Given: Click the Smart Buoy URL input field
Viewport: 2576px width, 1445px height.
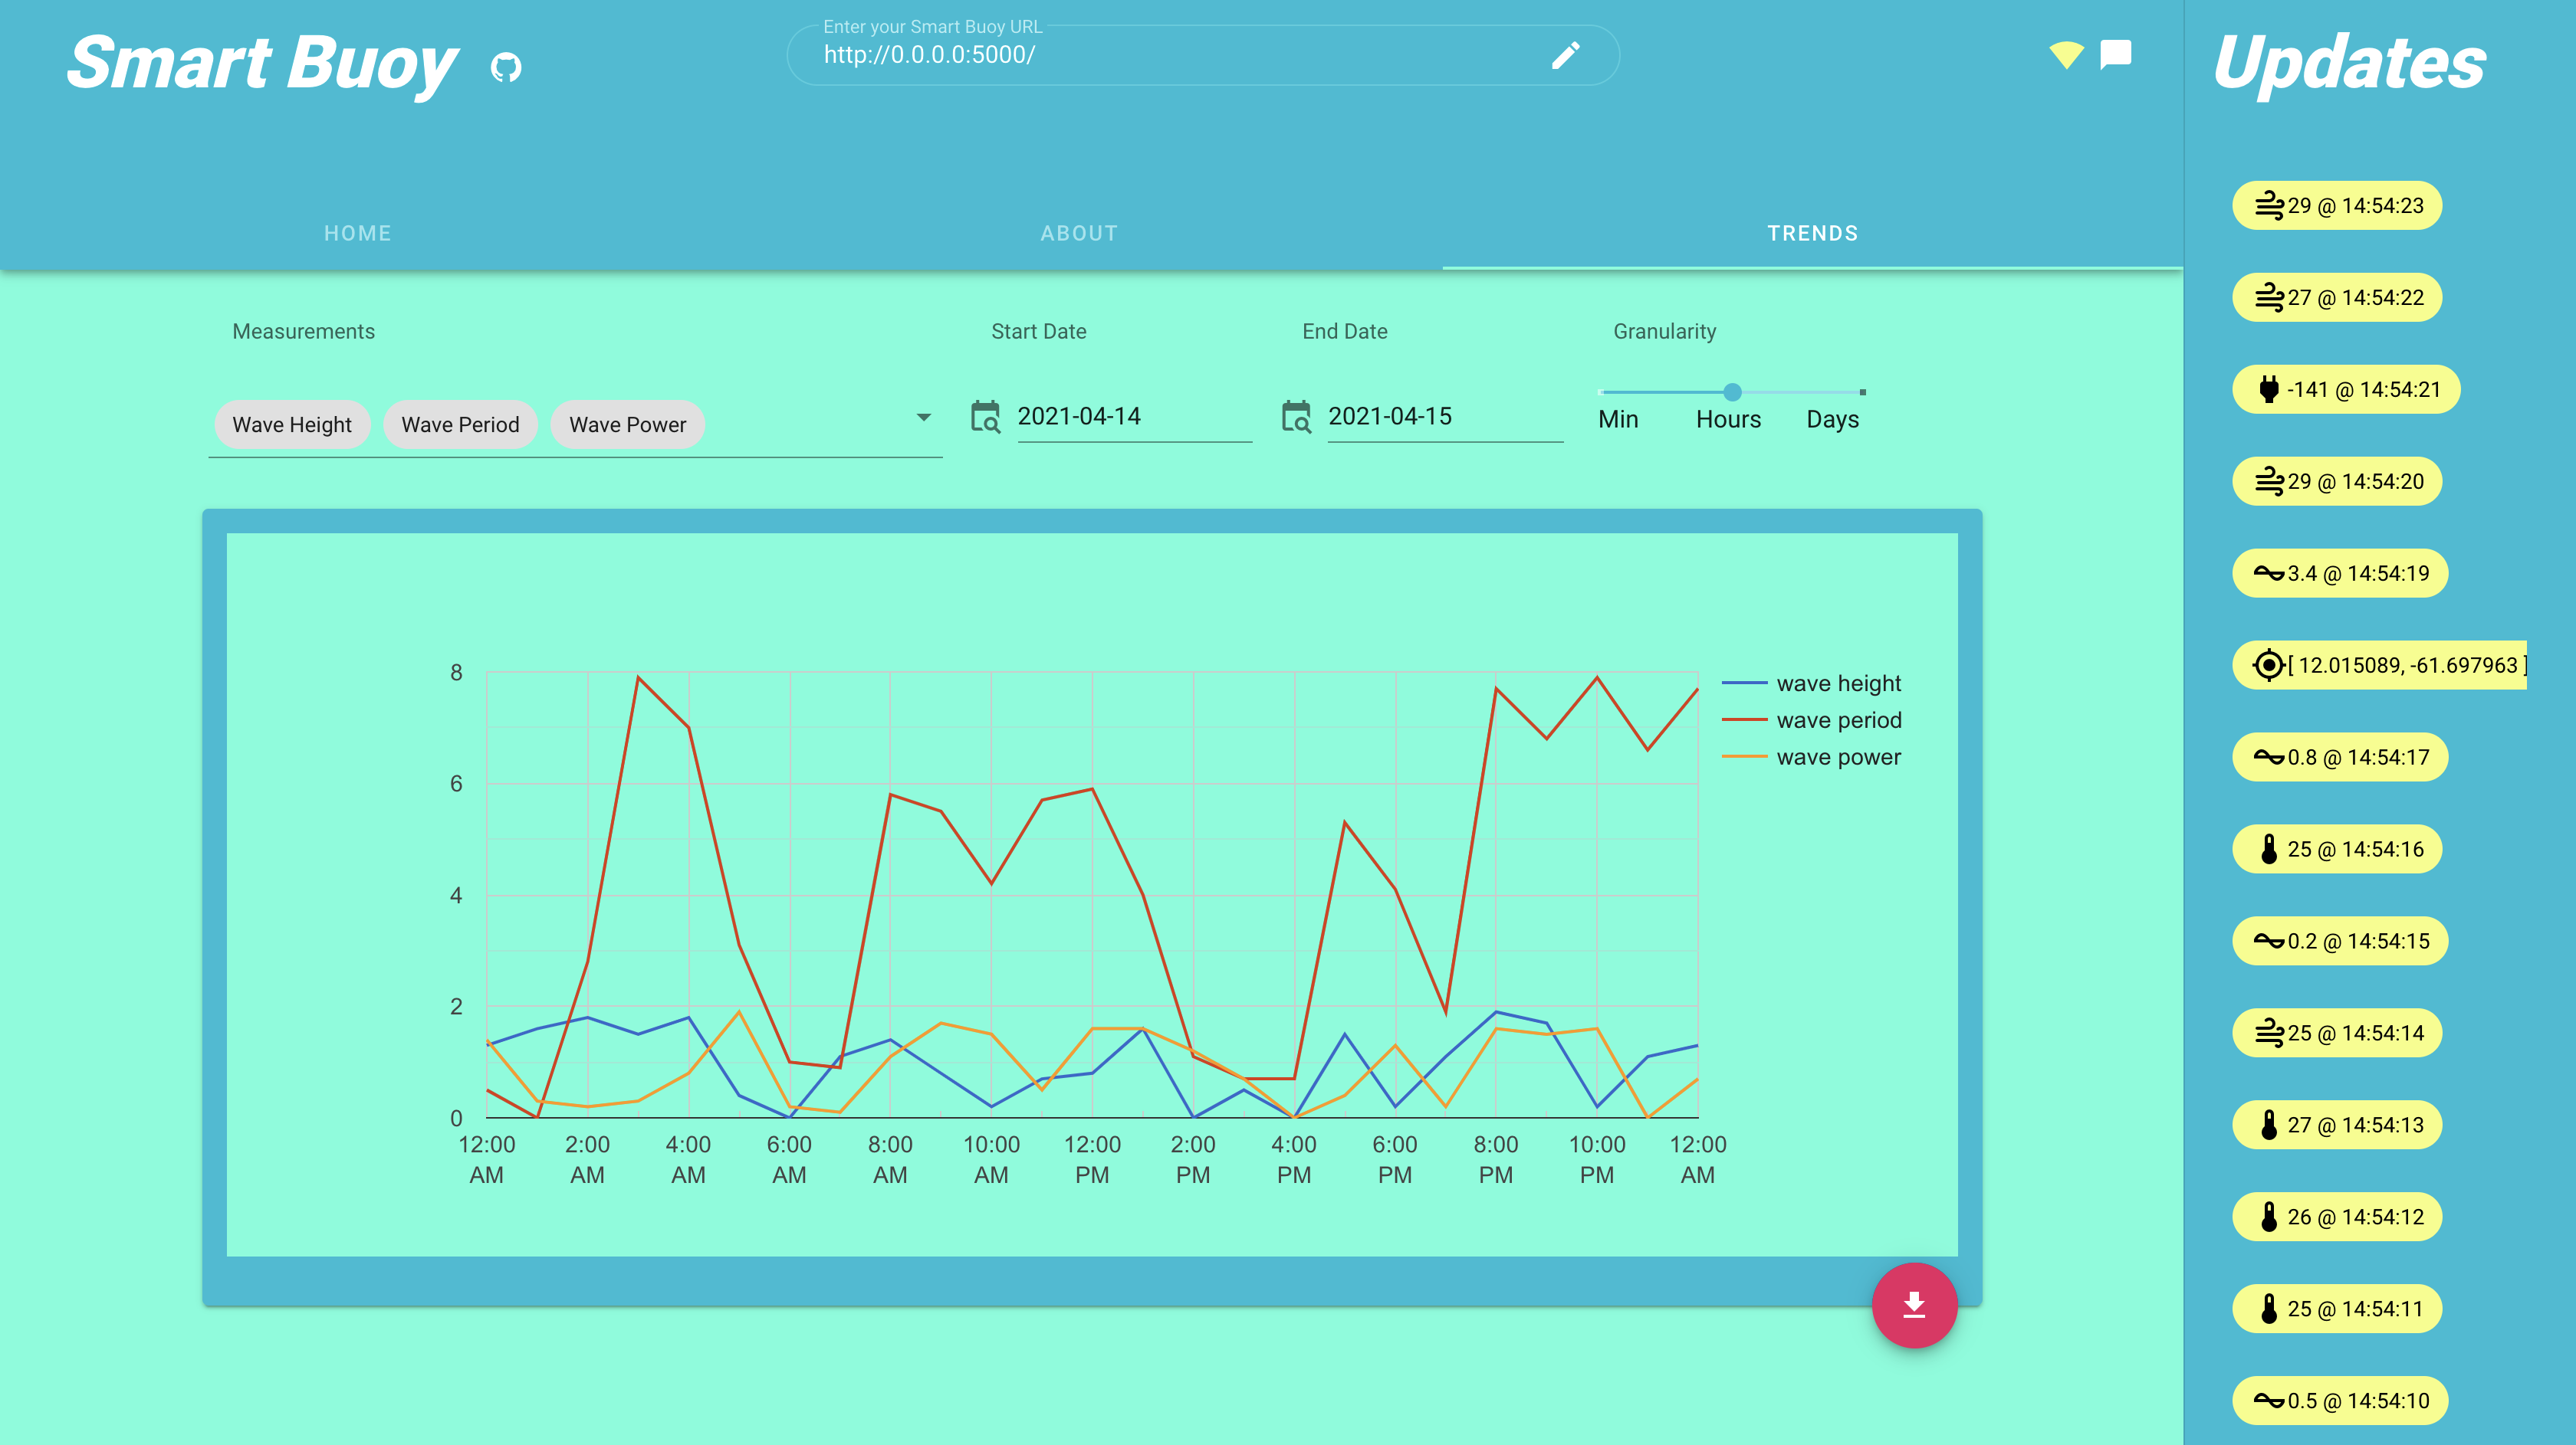Looking at the screenshot, I should click(x=1170, y=55).
